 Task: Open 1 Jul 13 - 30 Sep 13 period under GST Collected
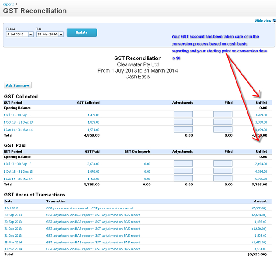click(18, 115)
